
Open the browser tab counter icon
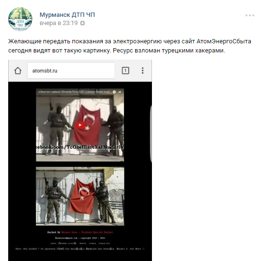click(125, 71)
